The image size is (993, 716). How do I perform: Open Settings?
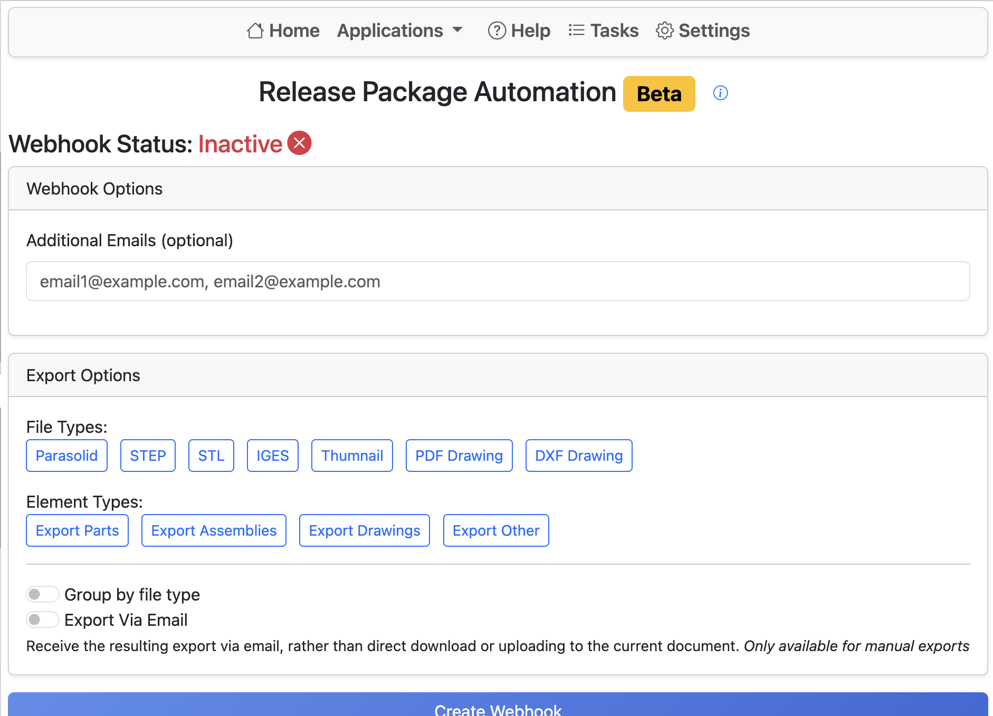tap(702, 31)
